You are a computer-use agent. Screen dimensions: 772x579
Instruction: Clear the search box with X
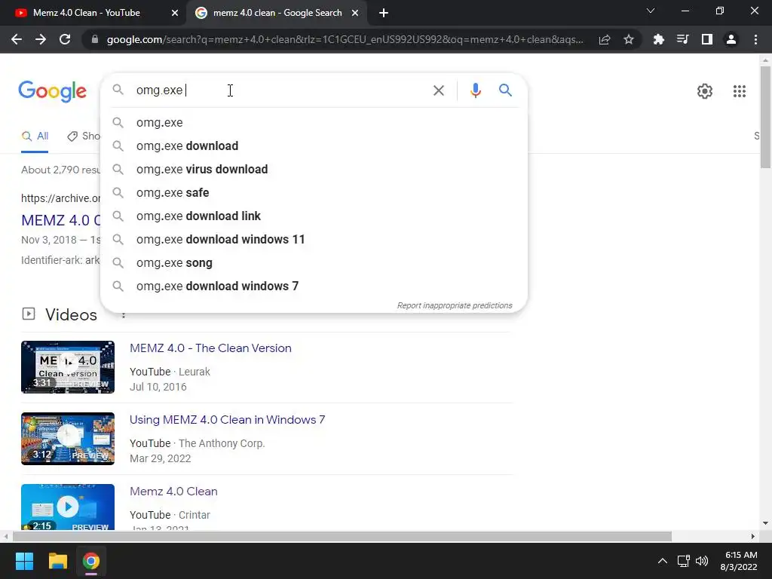click(x=438, y=90)
